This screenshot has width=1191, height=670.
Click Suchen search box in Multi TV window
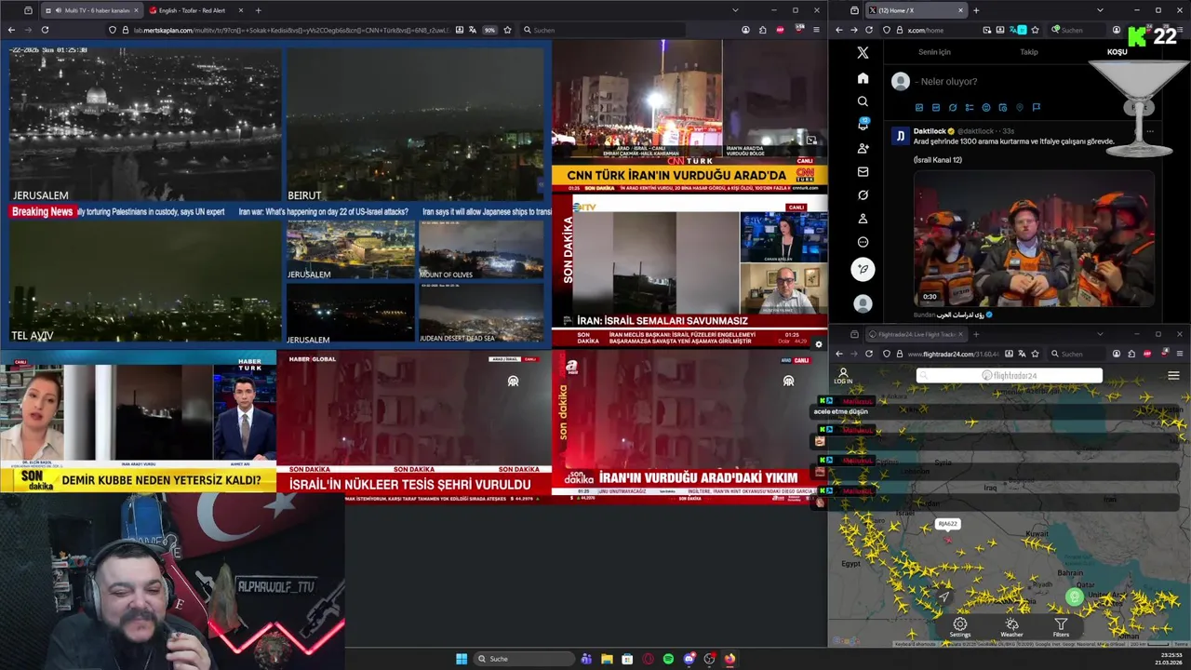602,30
